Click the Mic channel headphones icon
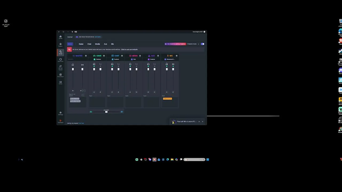The image size is (342, 192). pyautogui.click(x=167, y=64)
